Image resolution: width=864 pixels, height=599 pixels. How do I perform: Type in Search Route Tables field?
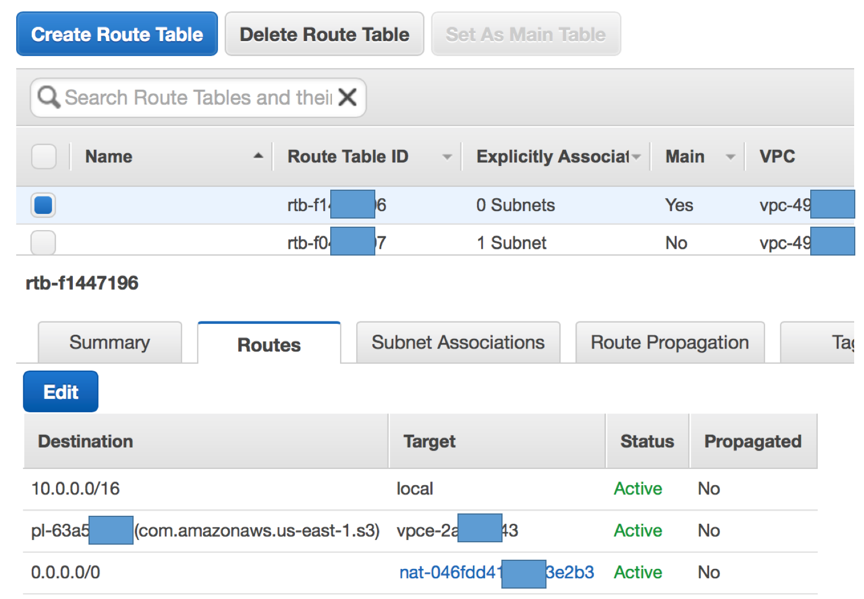pos(197,97)
